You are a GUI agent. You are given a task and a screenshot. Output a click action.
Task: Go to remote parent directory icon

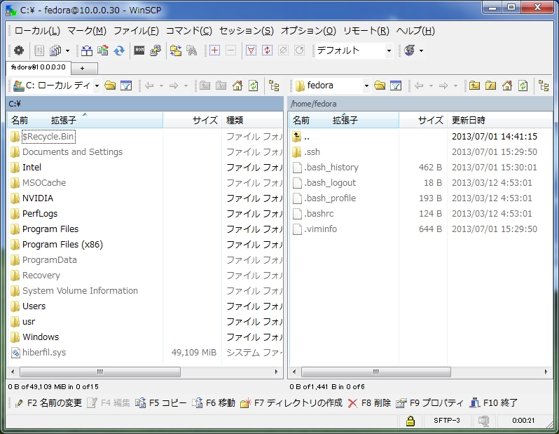(474, 86)
